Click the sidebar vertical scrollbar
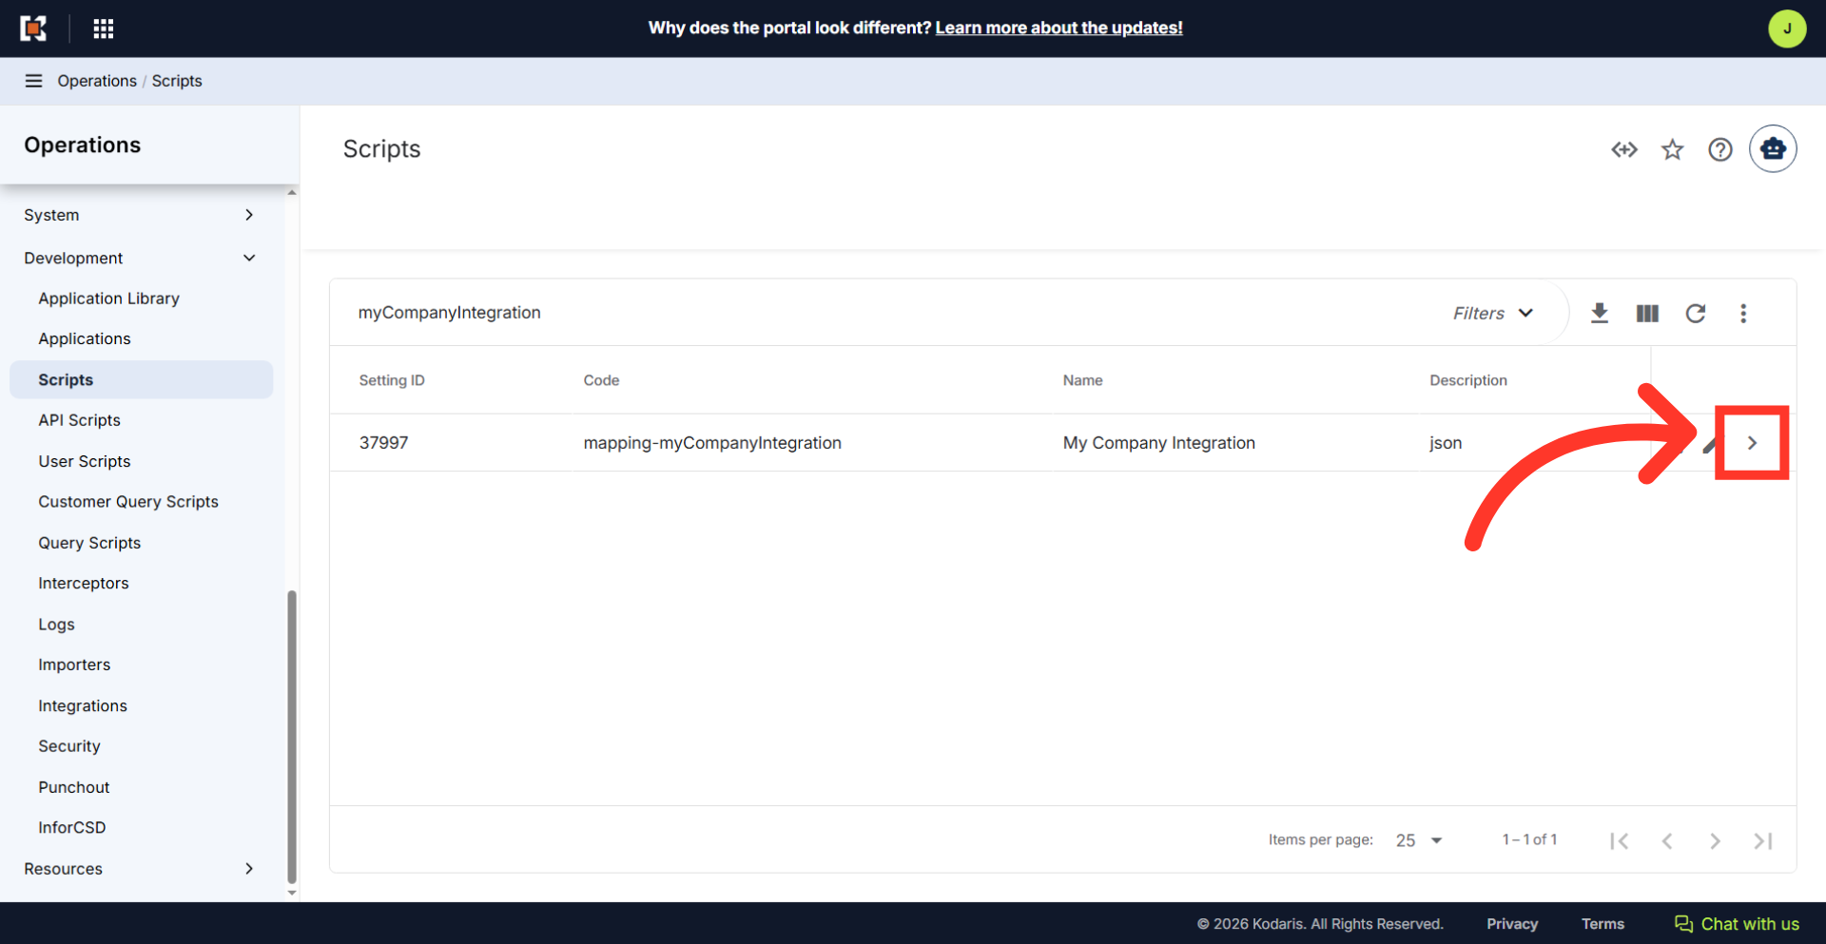This screenshot has height=944, width=1826. pyautogui.click(x=292, y=737)
